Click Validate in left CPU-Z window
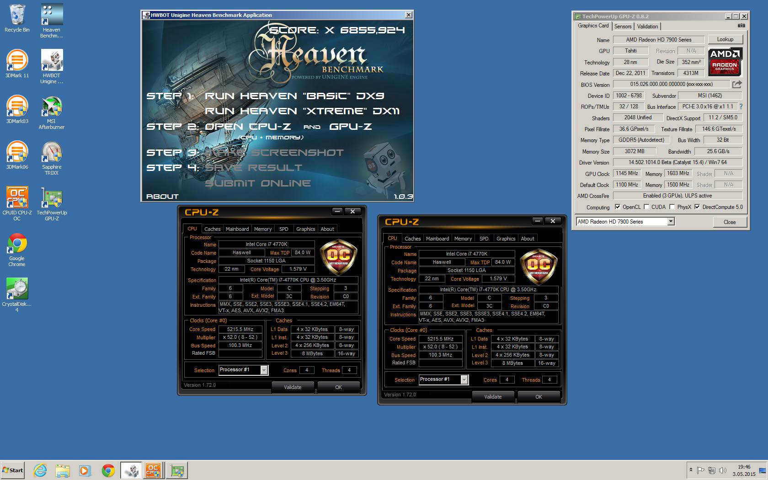Viewport: 768px width, 480px height. [293, 387]
